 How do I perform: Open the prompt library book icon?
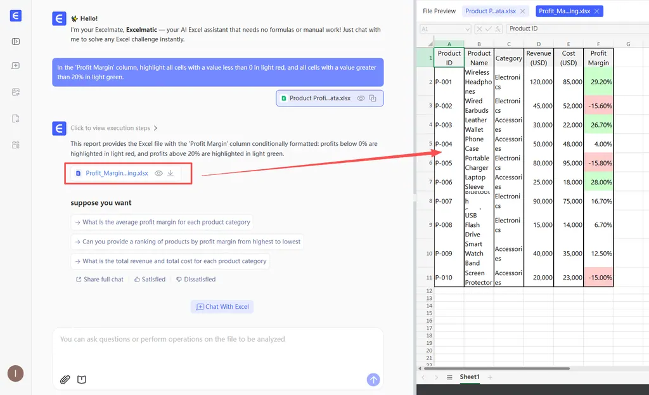(82, 380)
